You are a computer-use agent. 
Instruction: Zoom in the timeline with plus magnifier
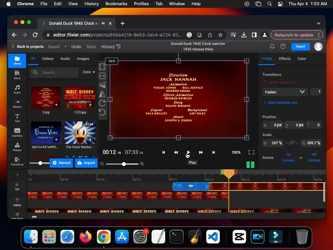pyautogui.click(x=142, y=164)
